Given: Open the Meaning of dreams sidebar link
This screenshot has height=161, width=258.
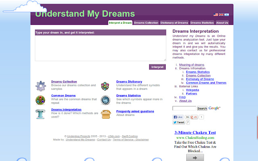Looking at the screenshot, I should coord(192,65).
